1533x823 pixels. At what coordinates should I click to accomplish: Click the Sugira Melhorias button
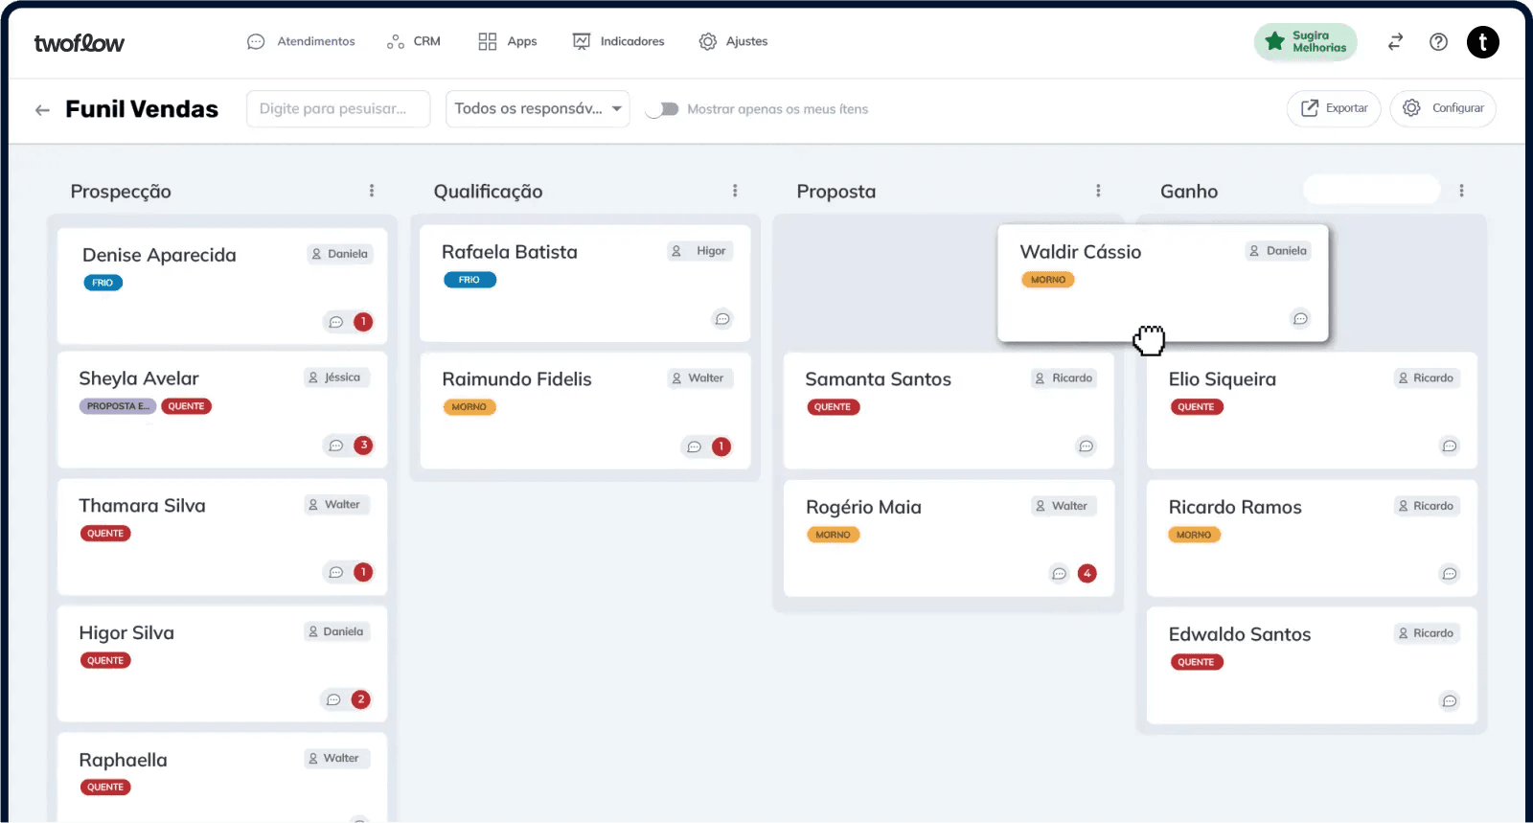pos(1306,41)
